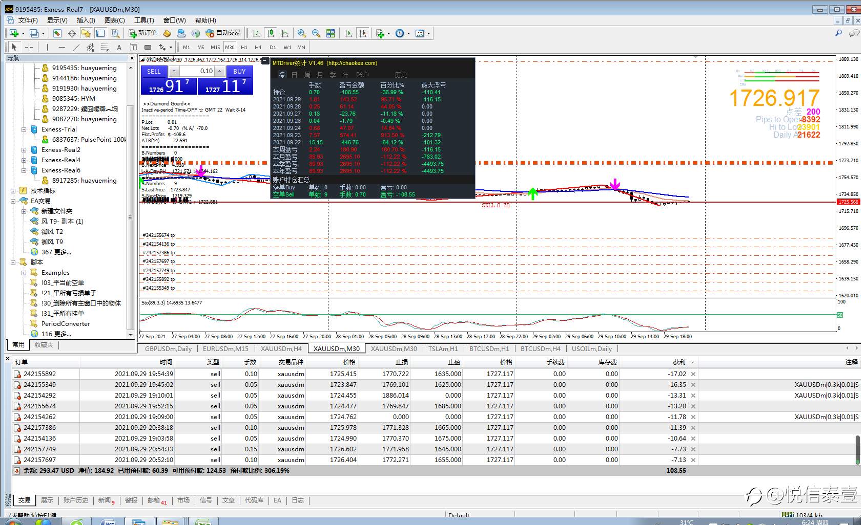This screenshot has width=867, height=525.
Task: Open new order 新订单 button
Action: (x=143, y=33)
